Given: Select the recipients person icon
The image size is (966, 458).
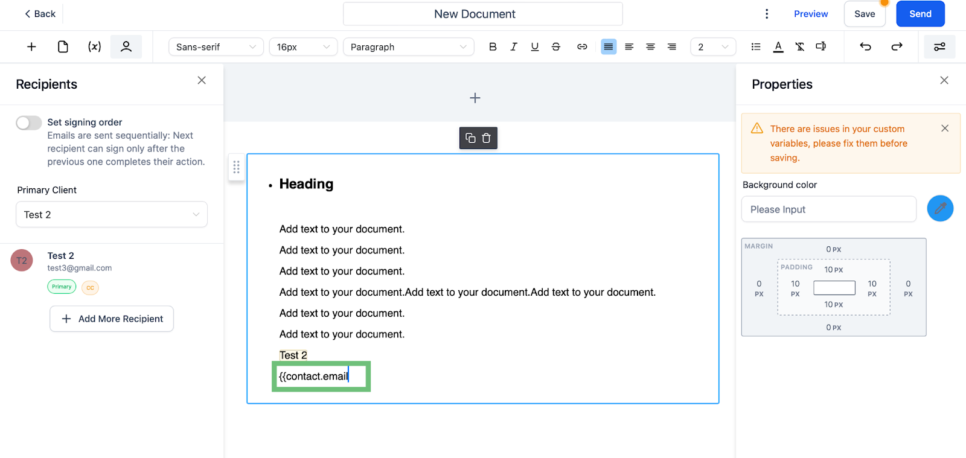Looking at the screenshot, I should click(126, 46).
